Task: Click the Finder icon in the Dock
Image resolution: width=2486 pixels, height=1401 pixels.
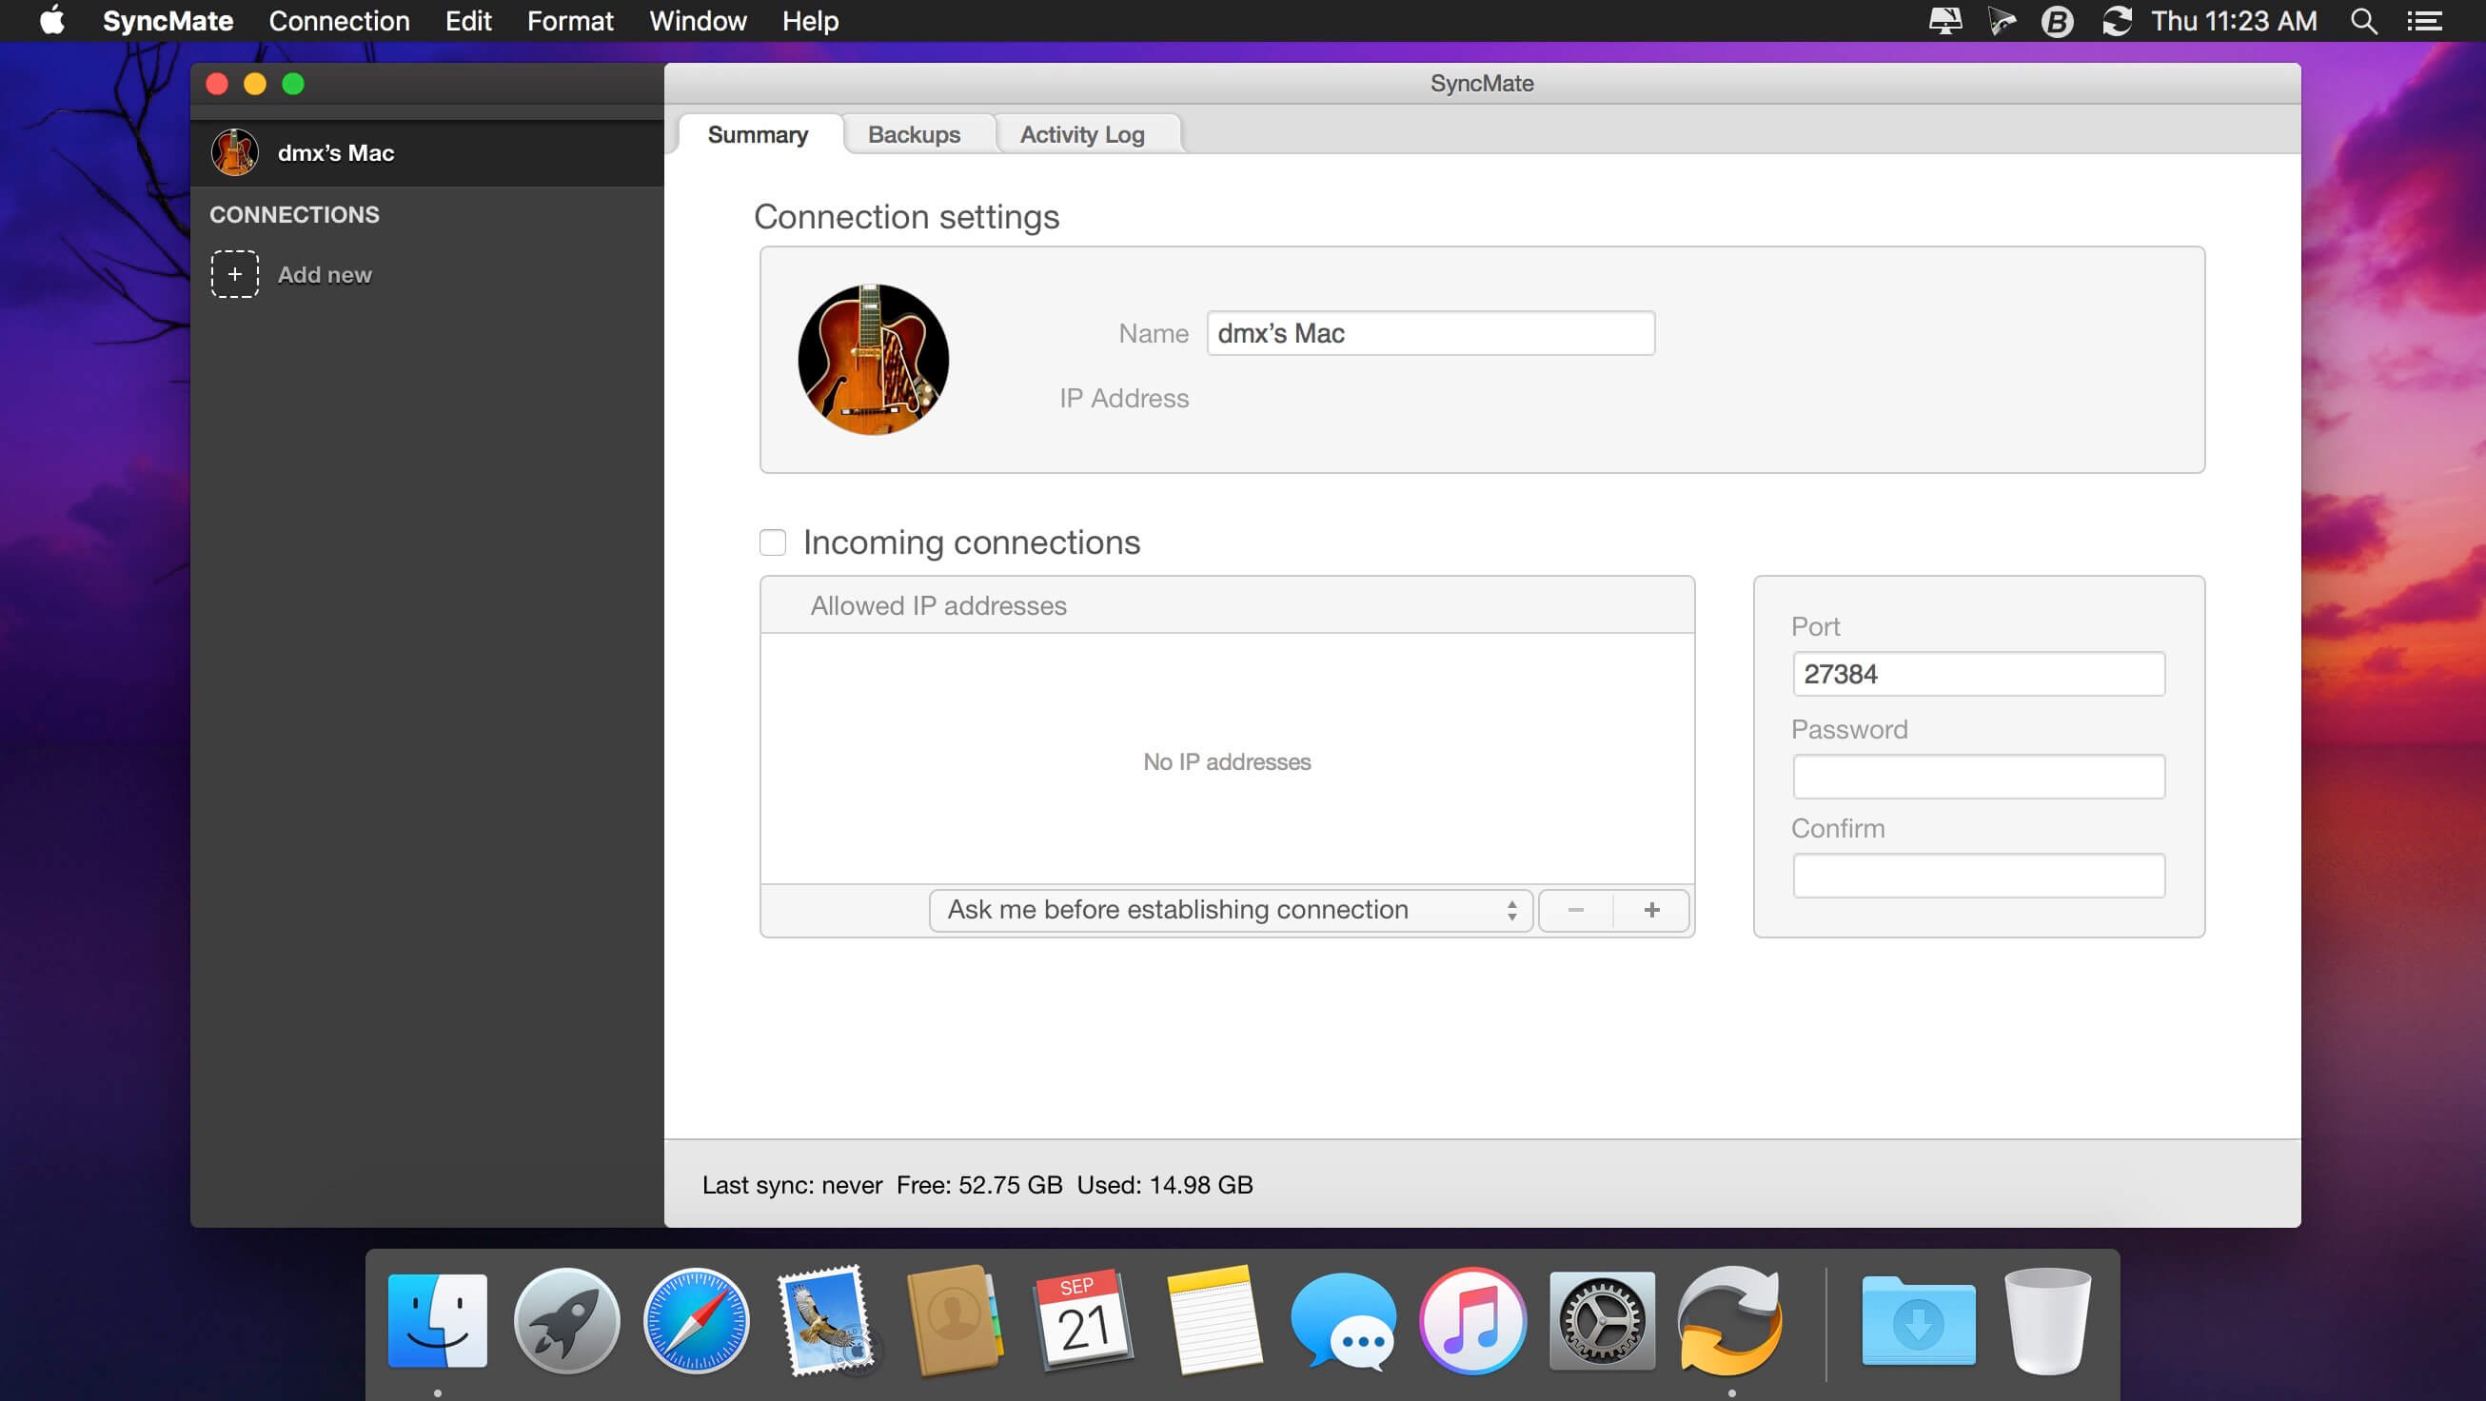Action: coord(439,1324)
